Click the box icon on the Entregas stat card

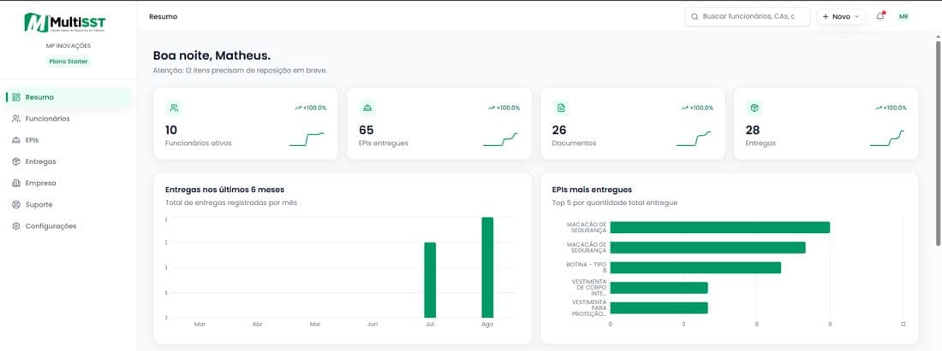pyautogui.click(x=754, y=108)
